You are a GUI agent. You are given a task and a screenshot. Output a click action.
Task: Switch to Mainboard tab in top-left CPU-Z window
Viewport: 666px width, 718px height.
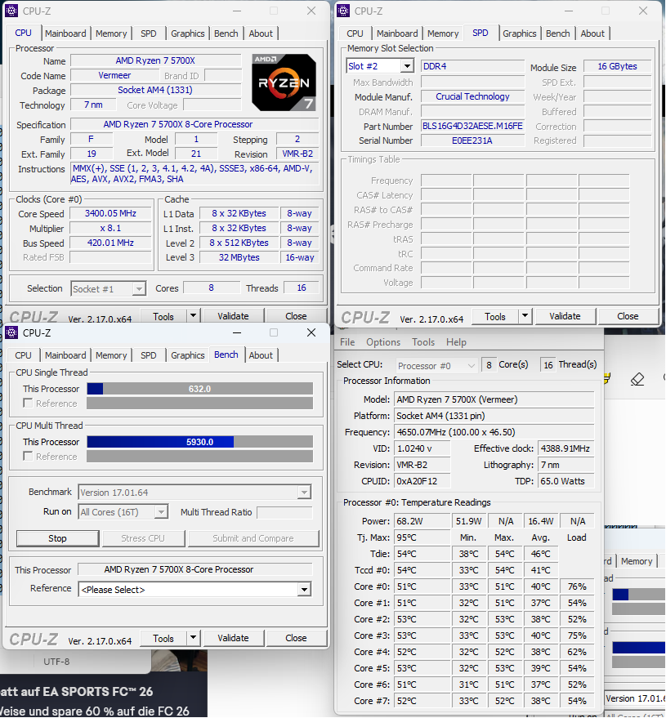[65, 33]
